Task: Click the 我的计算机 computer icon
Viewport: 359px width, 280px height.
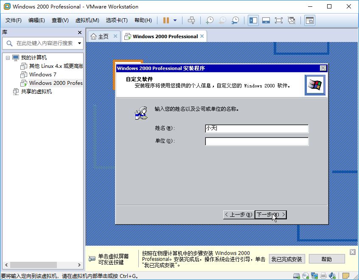Action: click(x=16, y=58)
